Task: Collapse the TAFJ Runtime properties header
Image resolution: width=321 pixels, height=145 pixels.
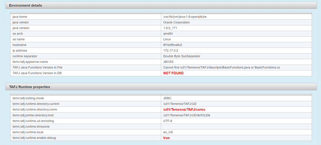Action: pyautogui.click(x=161, y=87)
